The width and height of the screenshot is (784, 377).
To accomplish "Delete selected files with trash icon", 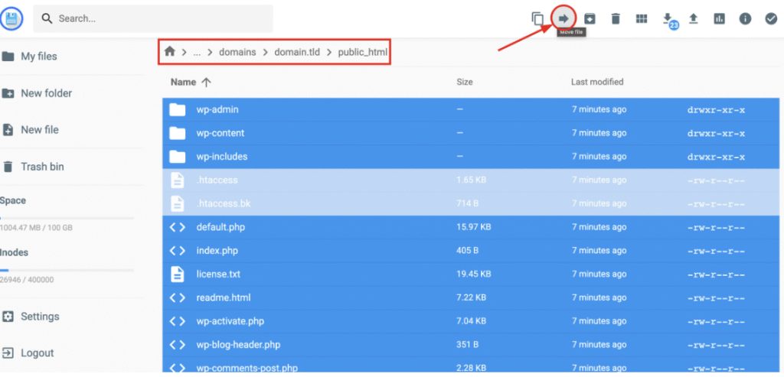I will click(616, 18).
